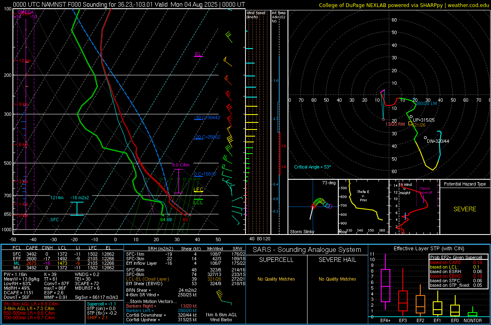Click the 12 km height marker
491x325 pixels.
(25, 61)
